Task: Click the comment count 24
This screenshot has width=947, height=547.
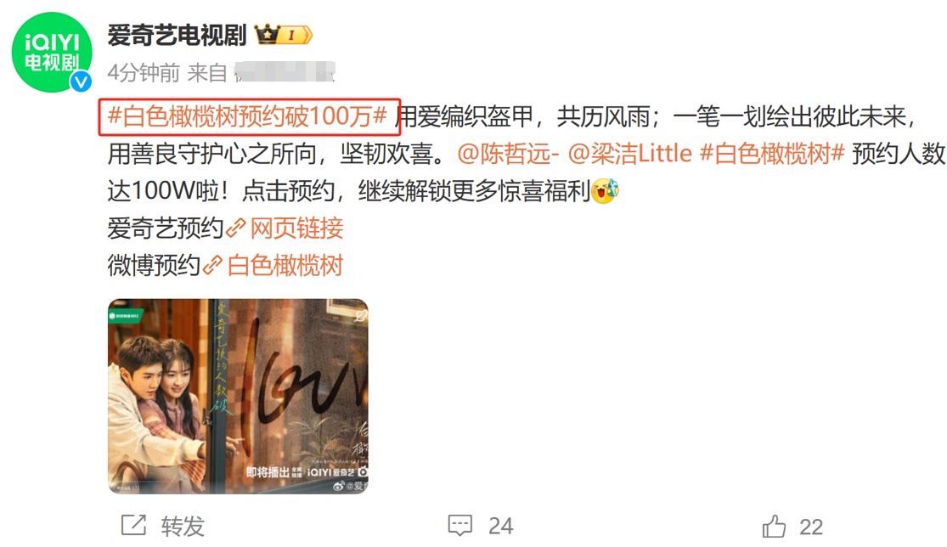Action: click(500, 526)
